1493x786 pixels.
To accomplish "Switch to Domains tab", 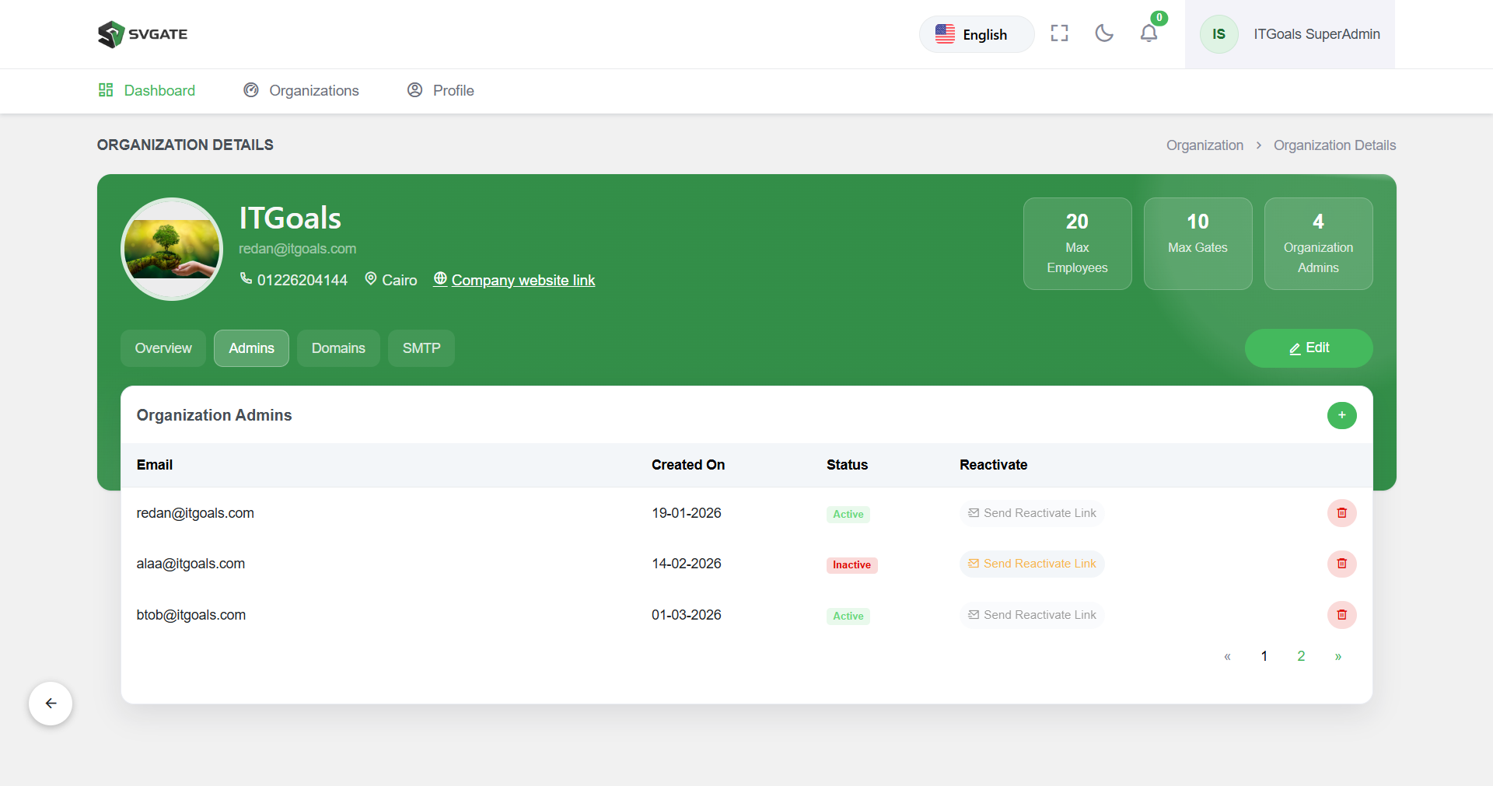I will 338,348.
